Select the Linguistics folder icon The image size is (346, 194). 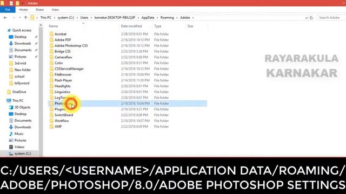pyautogui.click(x=51, y=92)
